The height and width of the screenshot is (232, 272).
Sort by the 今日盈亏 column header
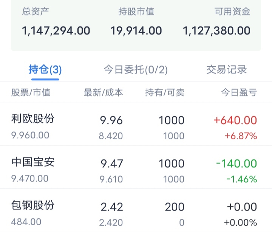click(239, 92)
